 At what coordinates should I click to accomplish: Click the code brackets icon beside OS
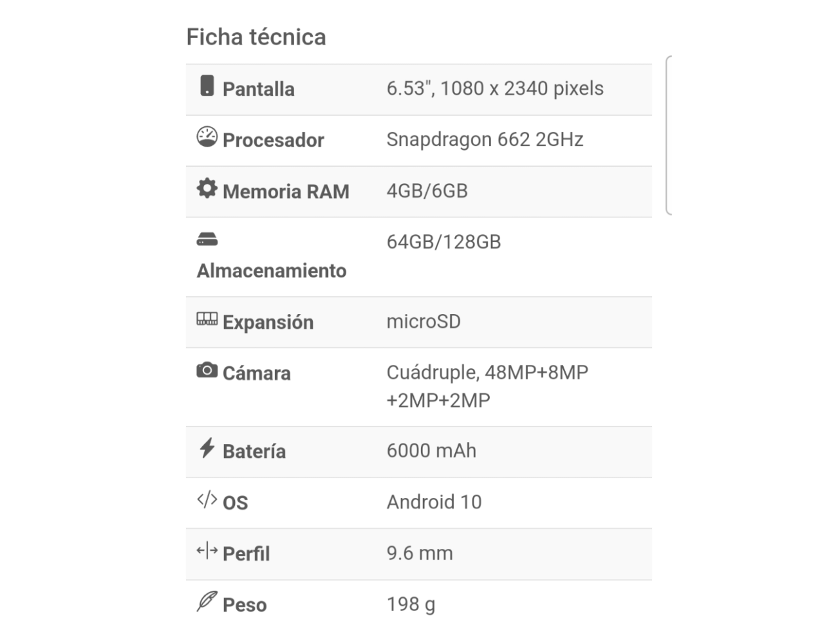[x=207, y=500]
